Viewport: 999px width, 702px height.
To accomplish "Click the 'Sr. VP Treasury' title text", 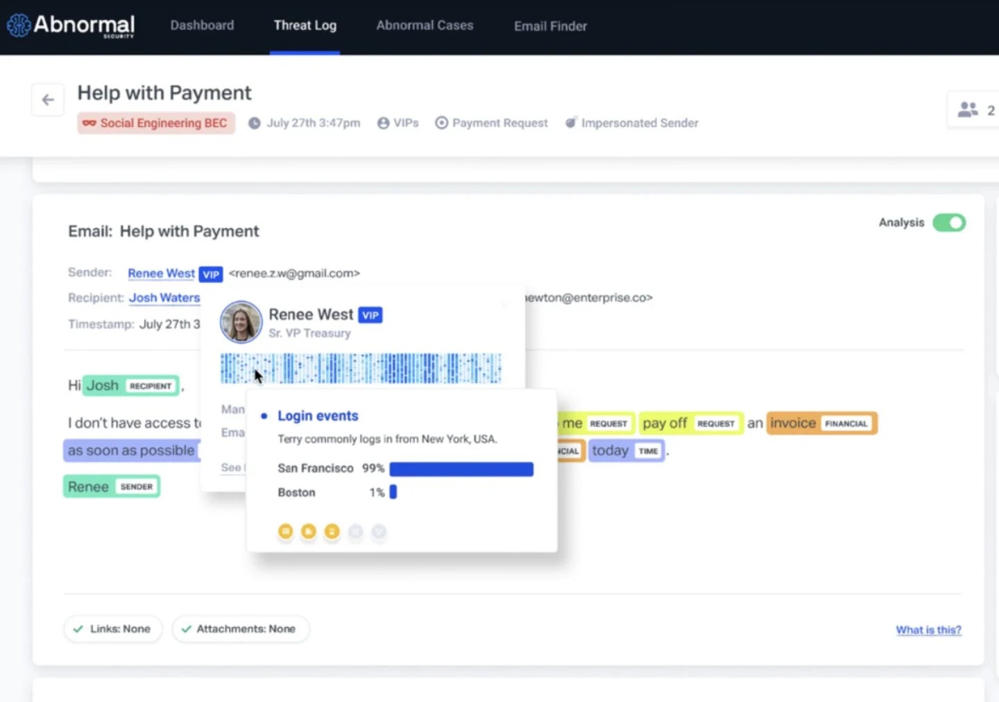I will click(309, 334).
